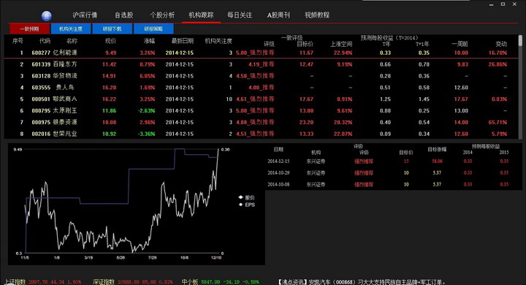Click the 2014-10-08 东兴证券 report row
The image size is (526, 285).
coord(393,184)
